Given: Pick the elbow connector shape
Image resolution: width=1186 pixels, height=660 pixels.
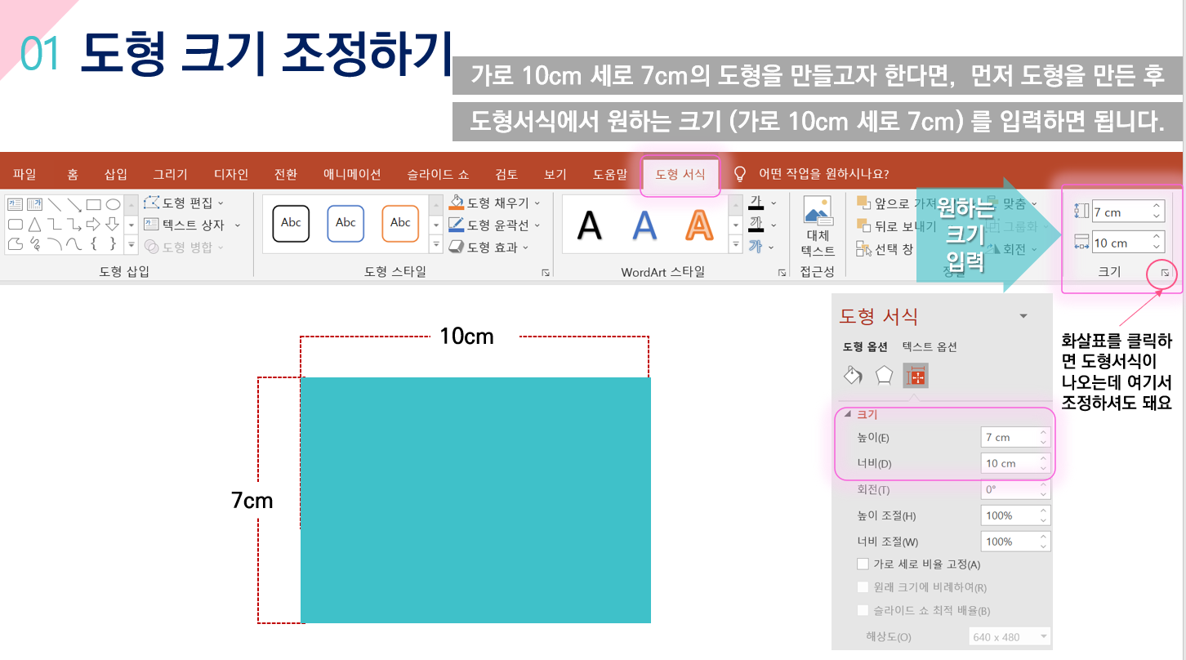Looking at the screenshot, I should click(54, 224).
